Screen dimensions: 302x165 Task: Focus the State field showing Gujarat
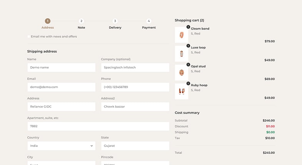click(x=135, y=146)
